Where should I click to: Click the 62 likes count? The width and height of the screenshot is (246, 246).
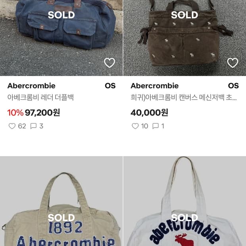(x=22, y=126)
